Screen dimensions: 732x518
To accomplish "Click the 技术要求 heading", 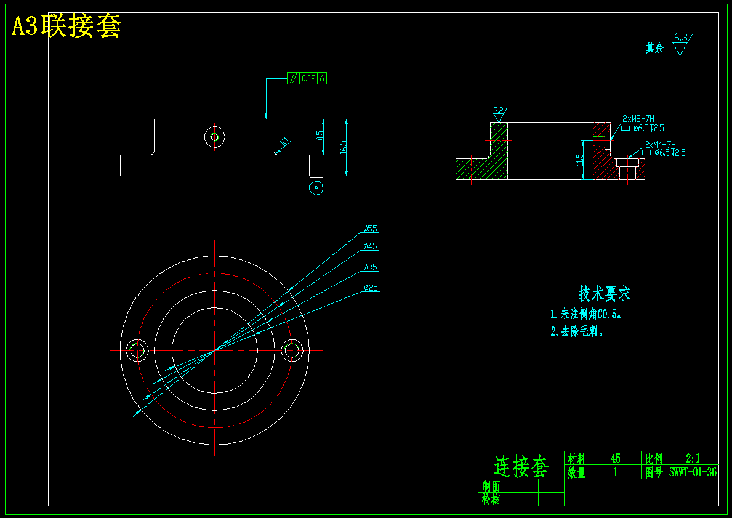I will click(x=605, y=294).
